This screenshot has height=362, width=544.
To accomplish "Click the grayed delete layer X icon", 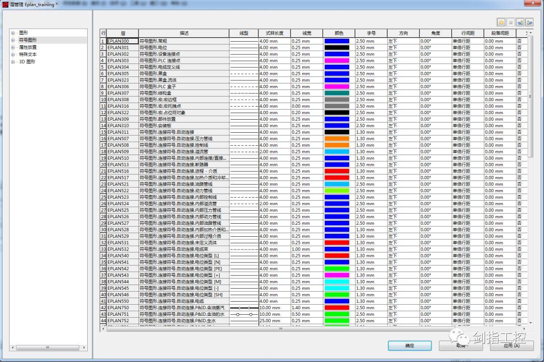I will 510,23.
